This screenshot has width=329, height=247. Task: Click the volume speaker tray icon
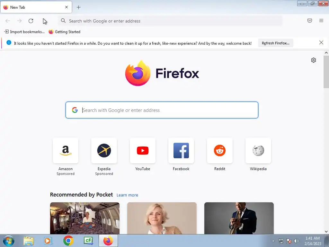pyautogui.click(x=297, y=241)
